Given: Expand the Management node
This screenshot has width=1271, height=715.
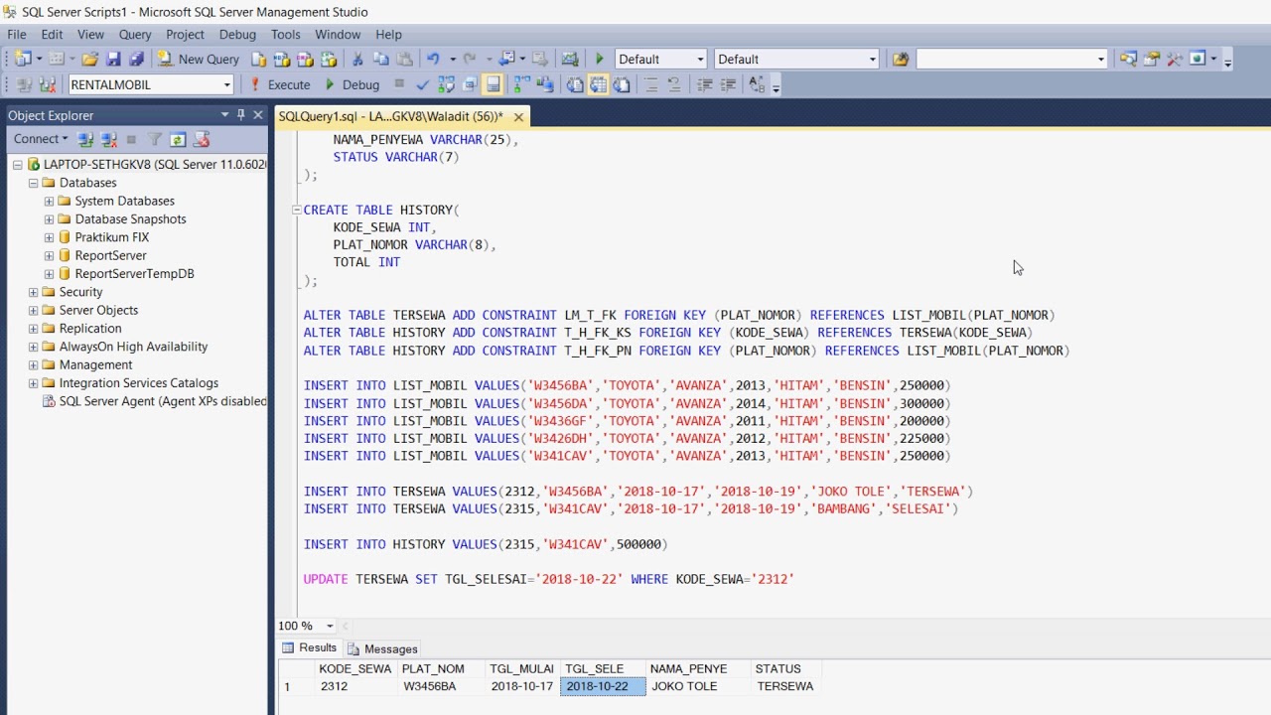Looking at the screenshot, I should 33,364.
